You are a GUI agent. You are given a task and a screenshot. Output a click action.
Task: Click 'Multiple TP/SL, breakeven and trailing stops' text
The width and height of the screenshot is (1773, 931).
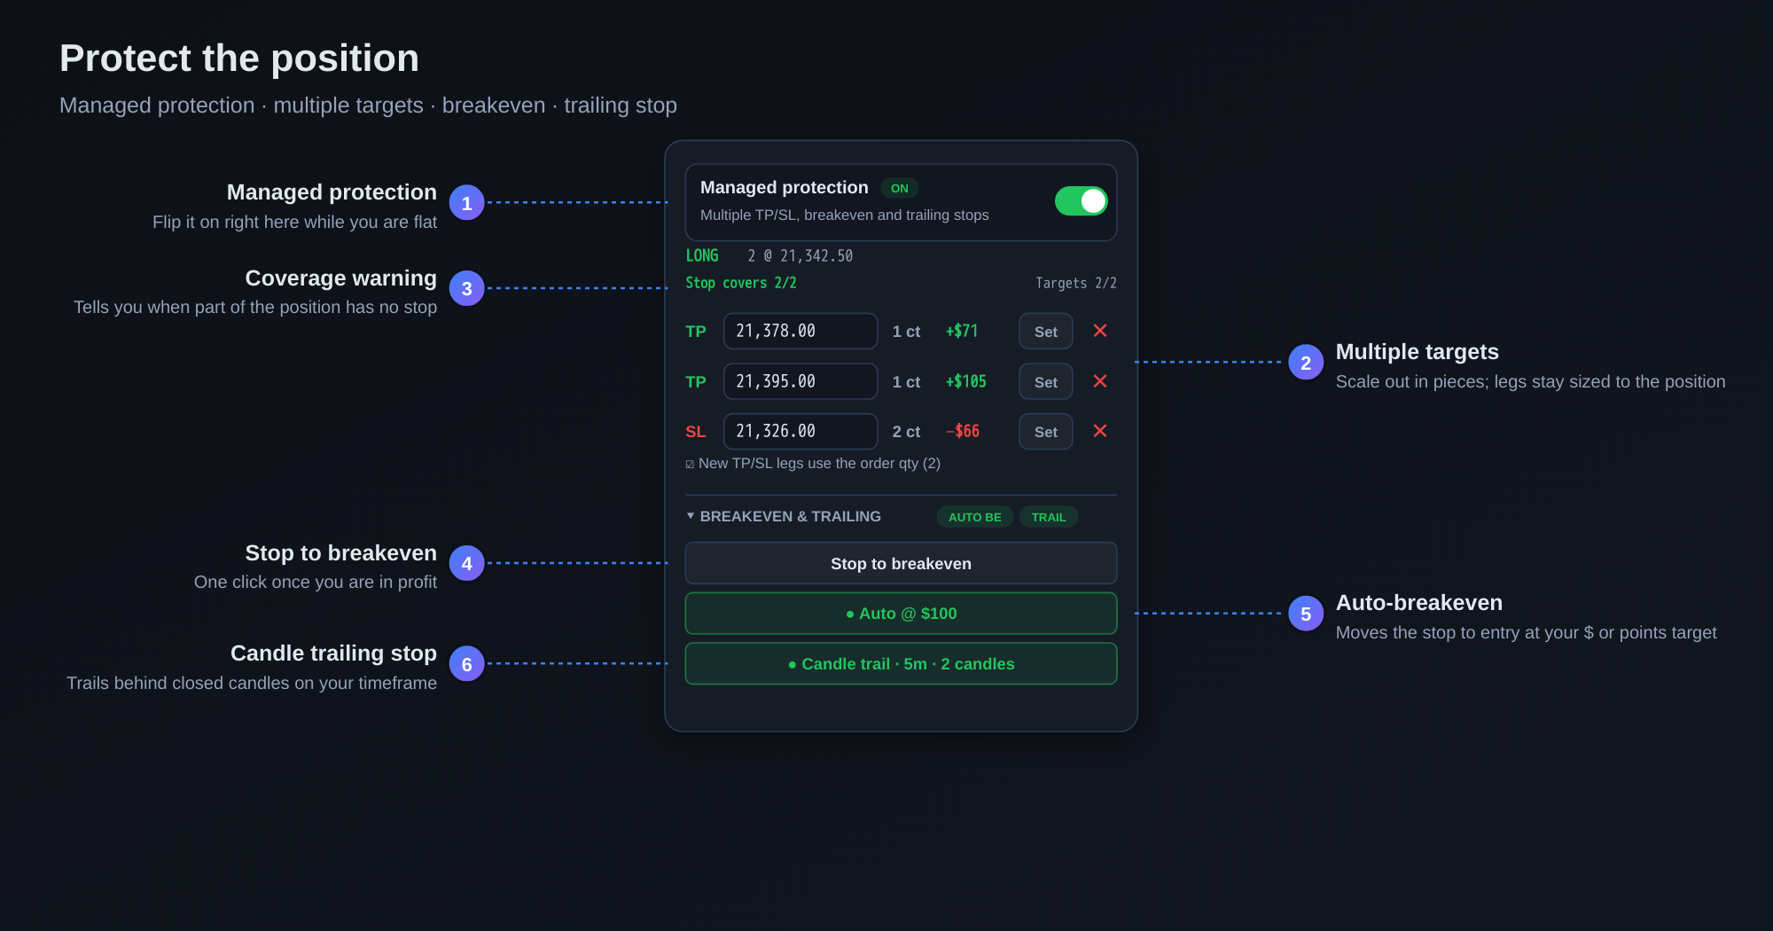tap(845, 215)
